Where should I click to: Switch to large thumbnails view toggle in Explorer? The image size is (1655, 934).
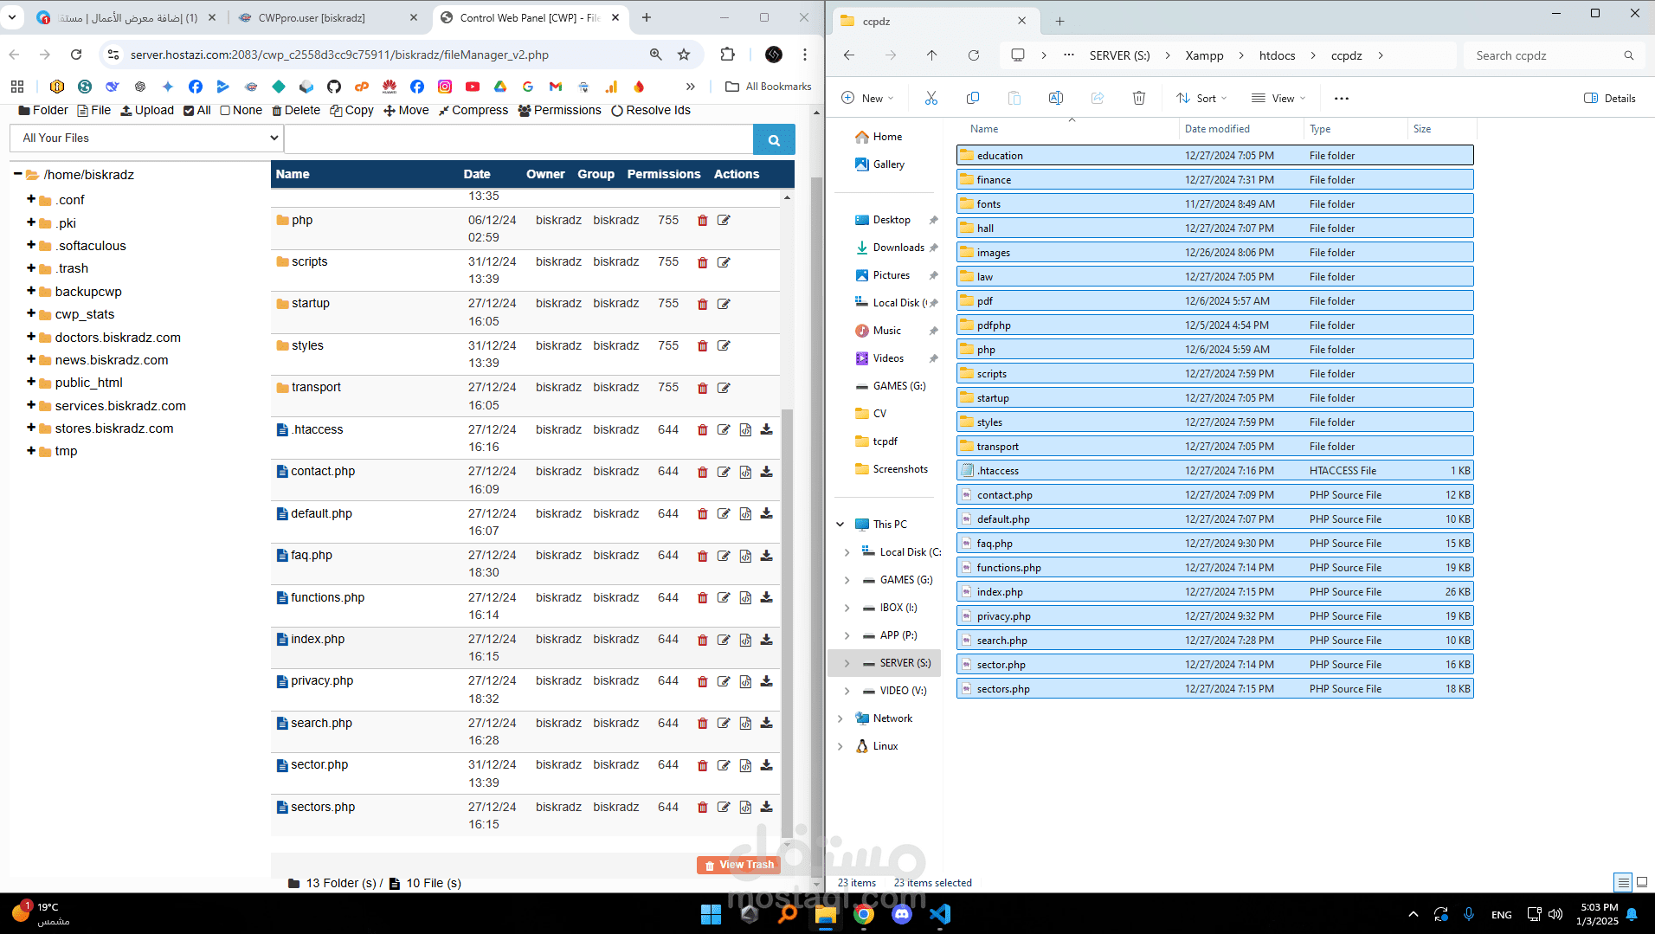coord(1641,882)
